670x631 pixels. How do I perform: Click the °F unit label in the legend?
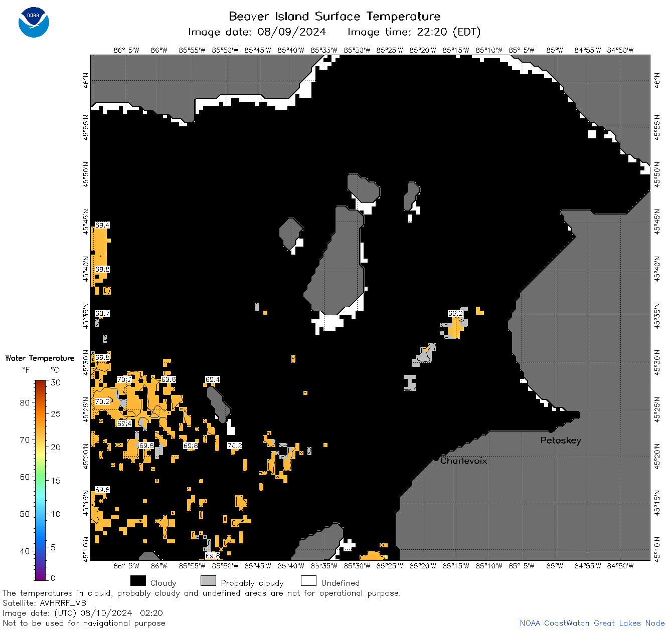[x=26, y=370]
